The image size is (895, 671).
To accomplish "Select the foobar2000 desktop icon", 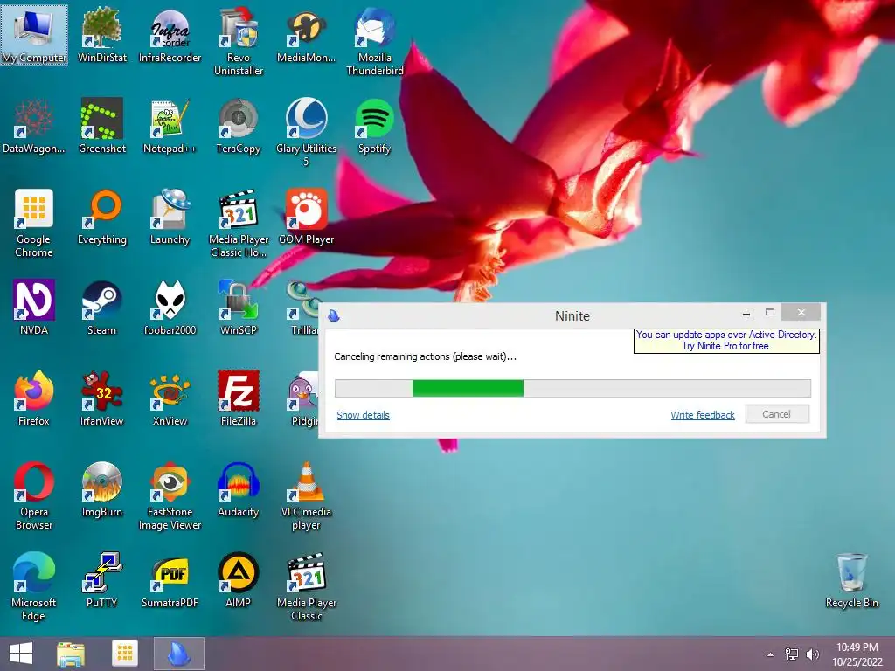I will pyautogui.click(x=170, y=307).
